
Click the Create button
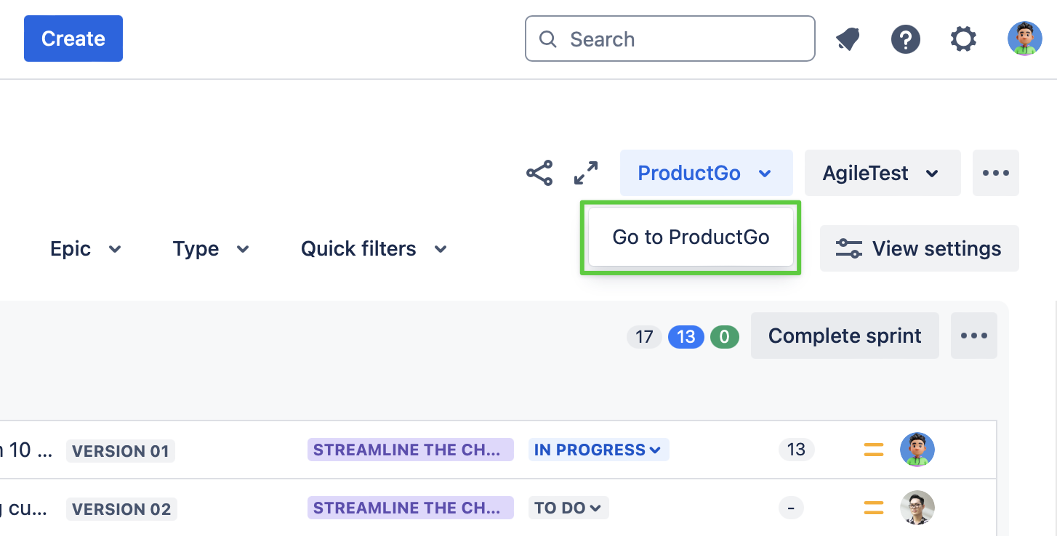tap(73, 38)
